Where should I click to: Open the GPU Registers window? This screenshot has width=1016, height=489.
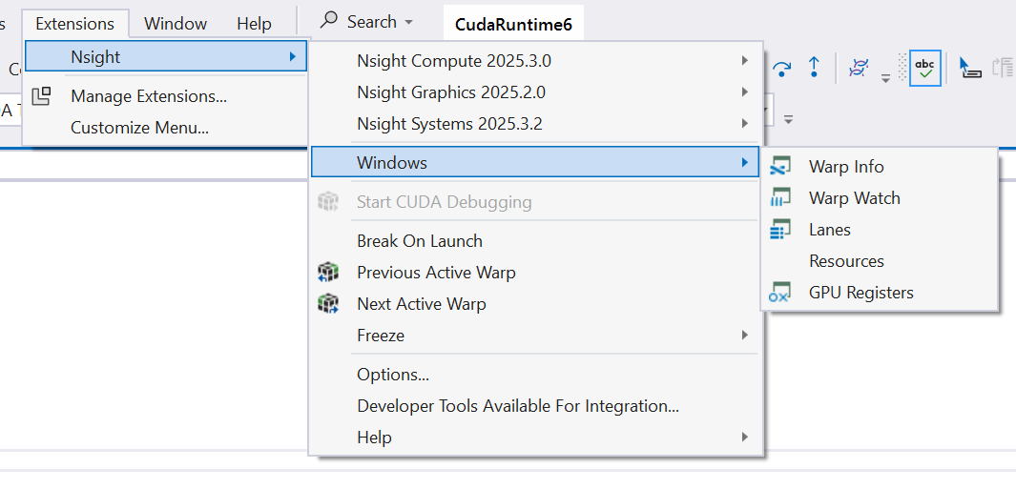(880, 293)
